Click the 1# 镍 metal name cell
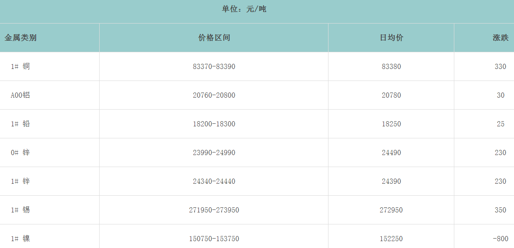The image size is (514, 248). [21, 239]
